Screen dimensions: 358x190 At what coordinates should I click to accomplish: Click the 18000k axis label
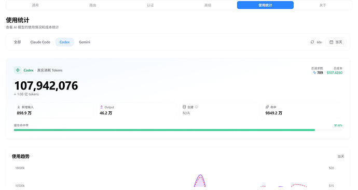coord(20,168)
